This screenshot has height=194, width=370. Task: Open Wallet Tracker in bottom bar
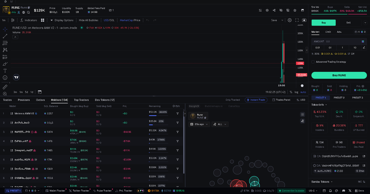coord(55,191)
